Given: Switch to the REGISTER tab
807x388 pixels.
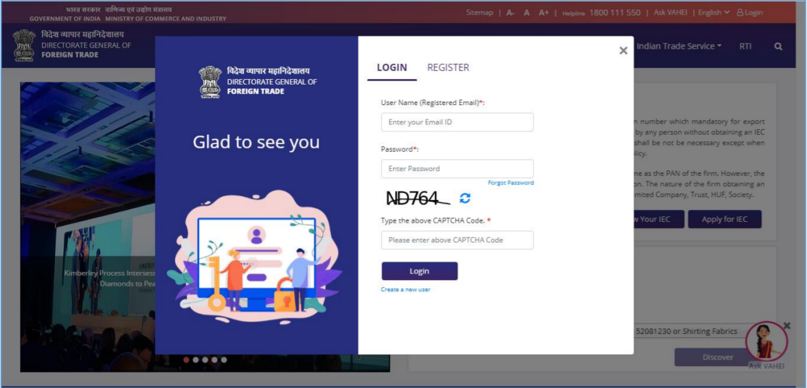Looking at the screenshot, I should point(448,67).
